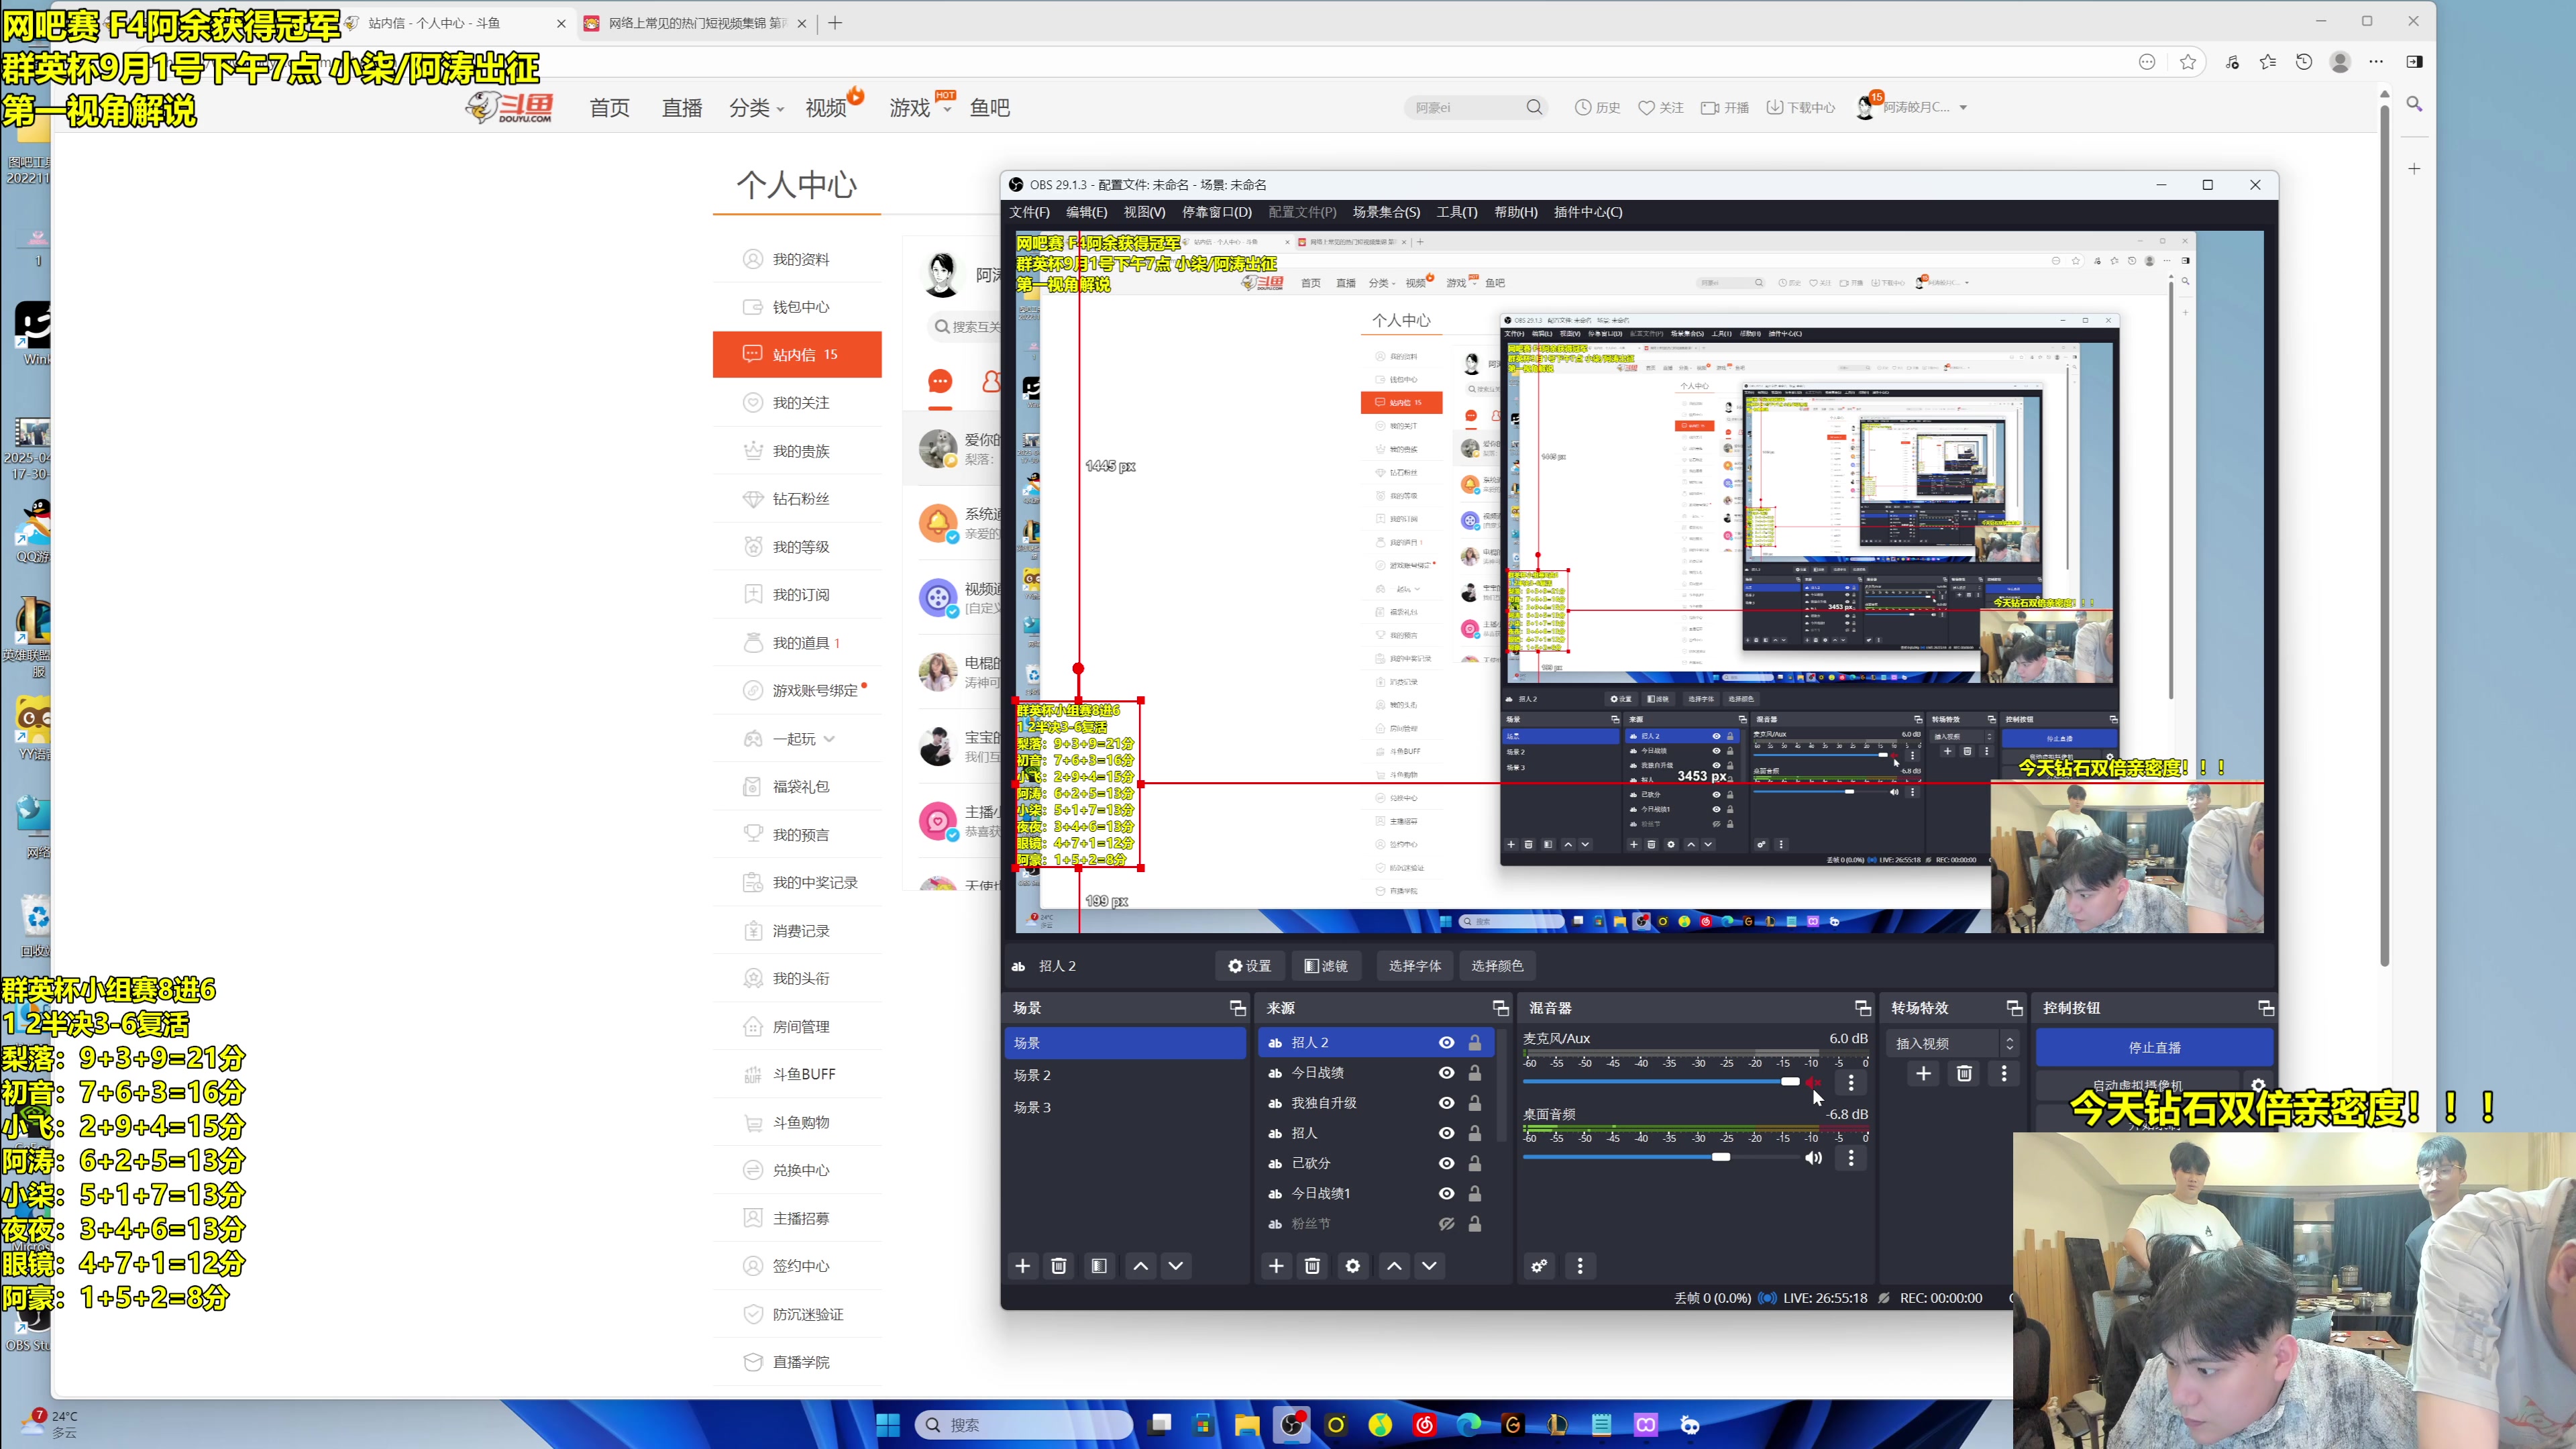Open source properties gear icon
The height and width of the screenshot is (1449, 2576).
pos(1353,1266)
